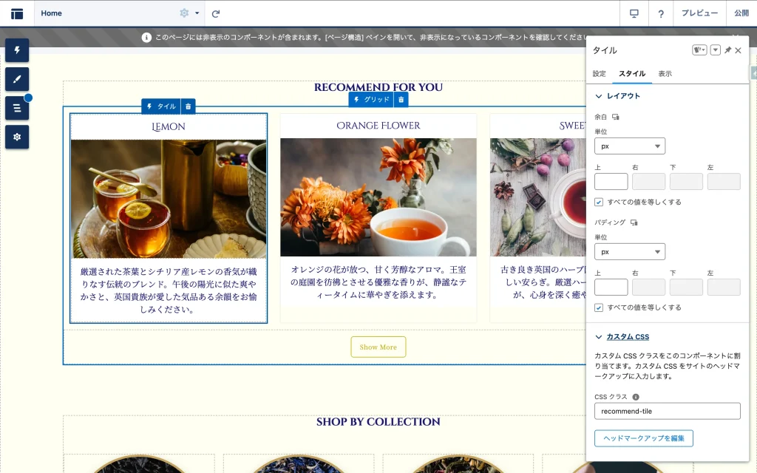This screenshot has width=757, height=473.
Task: Click the ヘッドマークアップを編集 button
Action: (643, 438)
